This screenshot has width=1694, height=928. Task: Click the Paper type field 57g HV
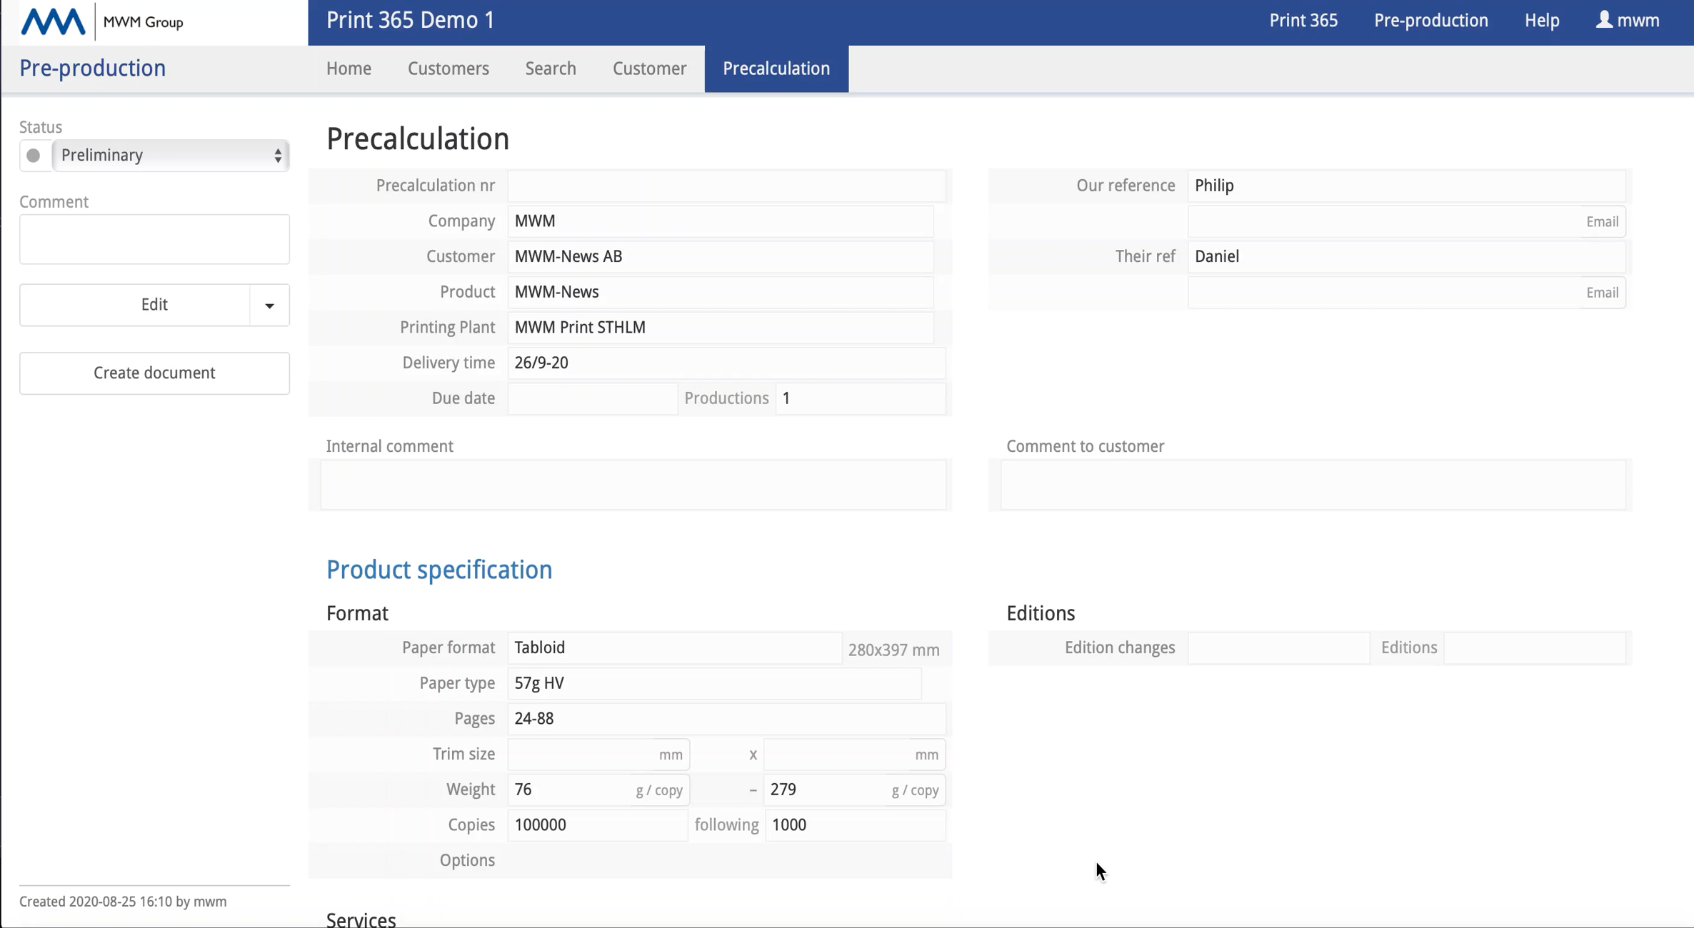click(x=715, y=684)
